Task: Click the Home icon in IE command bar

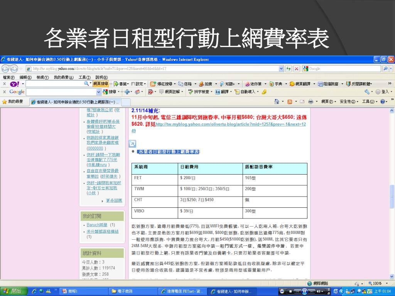Action: pyautogui.click(x=277, y=101)
